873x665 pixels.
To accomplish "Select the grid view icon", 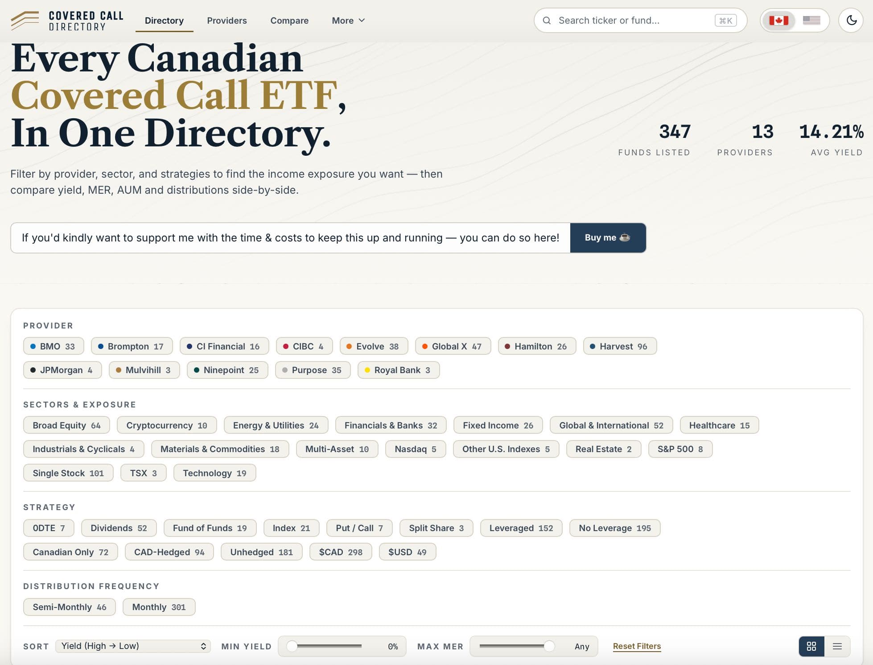I will click(811, 646).
